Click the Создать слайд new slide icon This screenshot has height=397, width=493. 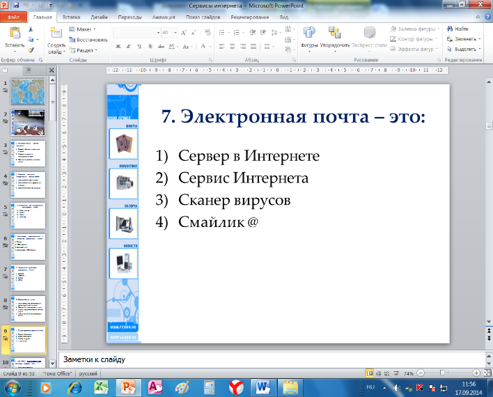point(56,33)
